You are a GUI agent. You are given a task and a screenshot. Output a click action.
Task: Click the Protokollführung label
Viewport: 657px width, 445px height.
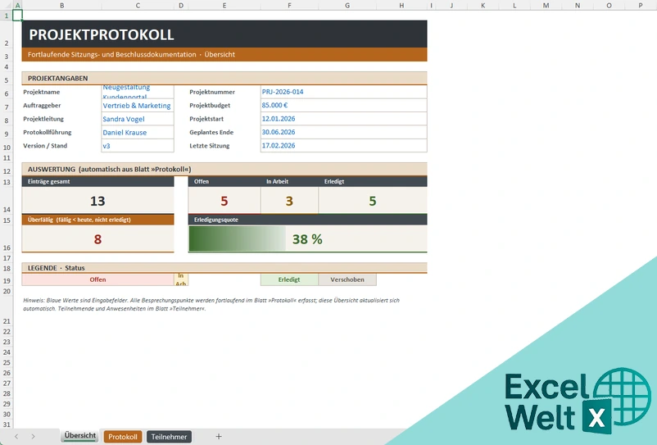[48, 132]
